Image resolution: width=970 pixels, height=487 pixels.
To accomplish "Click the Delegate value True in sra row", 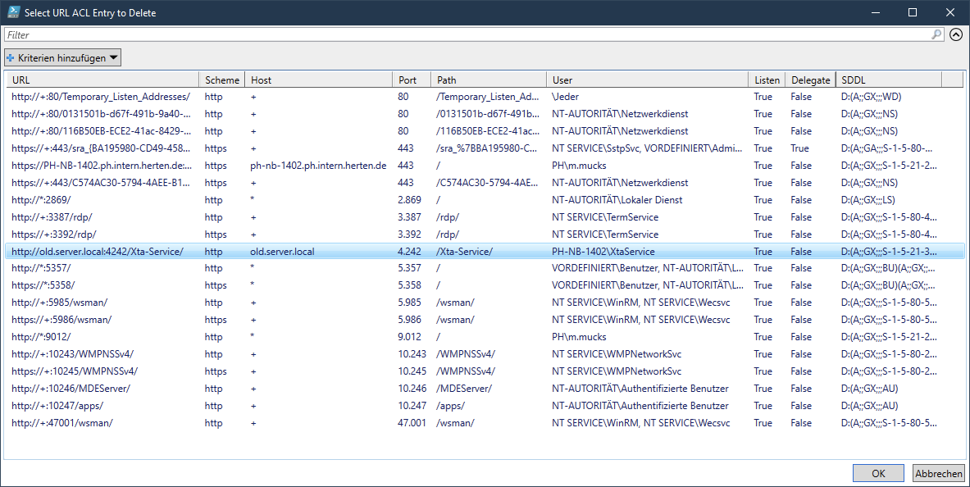I will (800, 148).
